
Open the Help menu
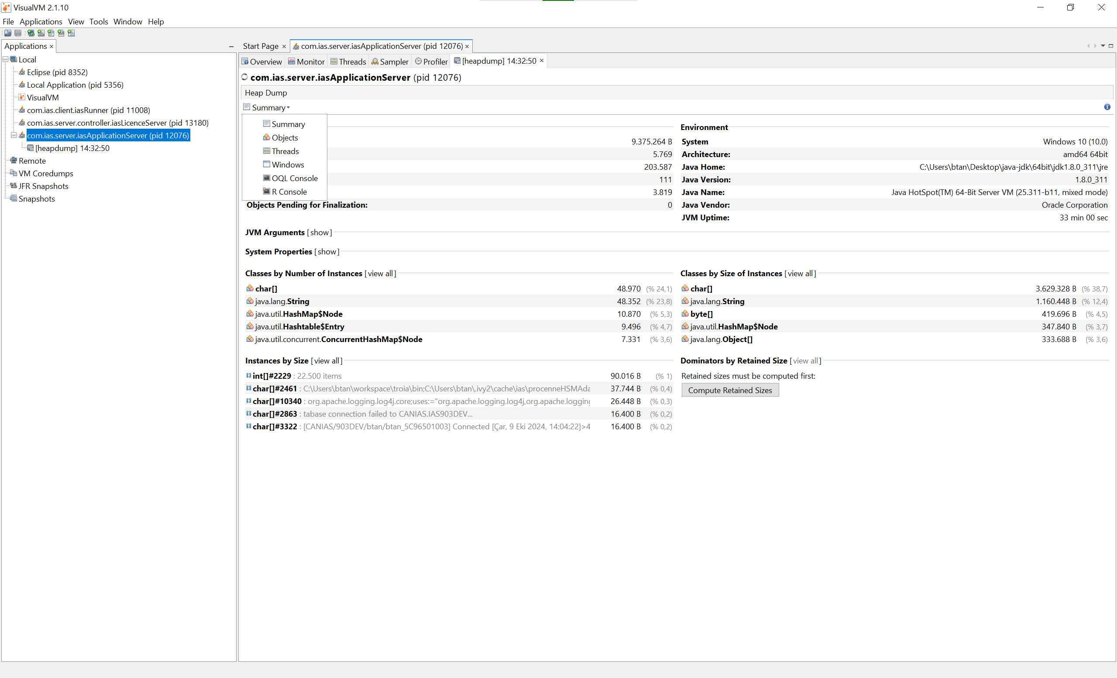coord(155,21)
